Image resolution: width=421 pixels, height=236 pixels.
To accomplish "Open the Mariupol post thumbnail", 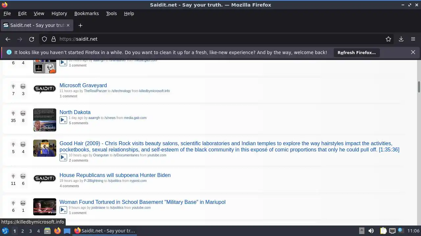I will pyautogui.click(x=45, y=207).
